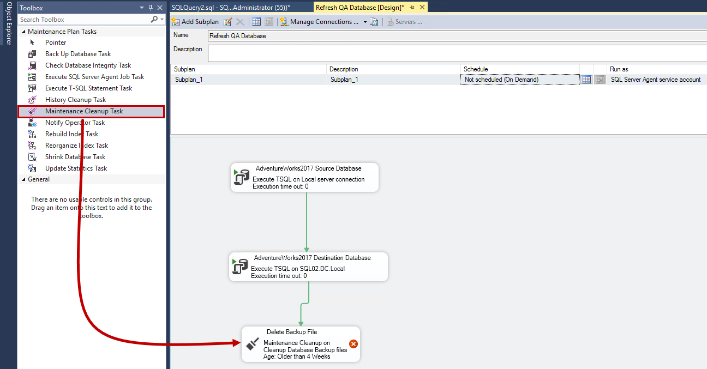The height and width of the screenshot is (369, 707).
Task: Select AdventureWorks2017 Source Database task
Action: tap(304, 177)
